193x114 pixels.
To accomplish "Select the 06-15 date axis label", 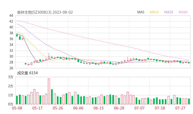I will (99, 108).
